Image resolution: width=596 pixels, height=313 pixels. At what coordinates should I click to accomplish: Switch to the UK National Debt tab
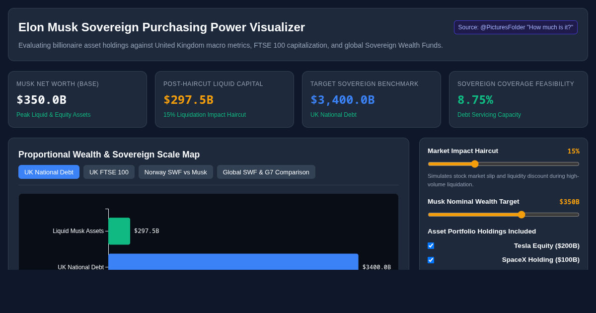(49, 172)
